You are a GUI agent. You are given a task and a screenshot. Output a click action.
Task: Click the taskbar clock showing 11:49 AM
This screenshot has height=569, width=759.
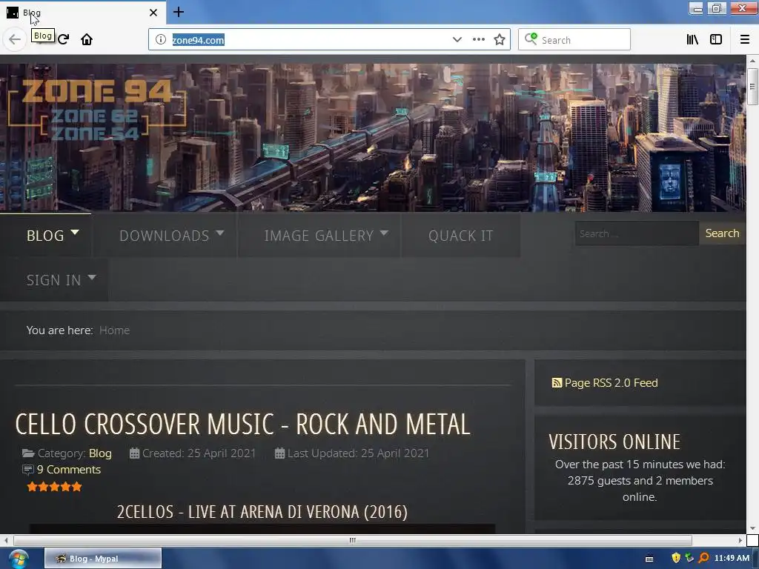click(732, 559)
